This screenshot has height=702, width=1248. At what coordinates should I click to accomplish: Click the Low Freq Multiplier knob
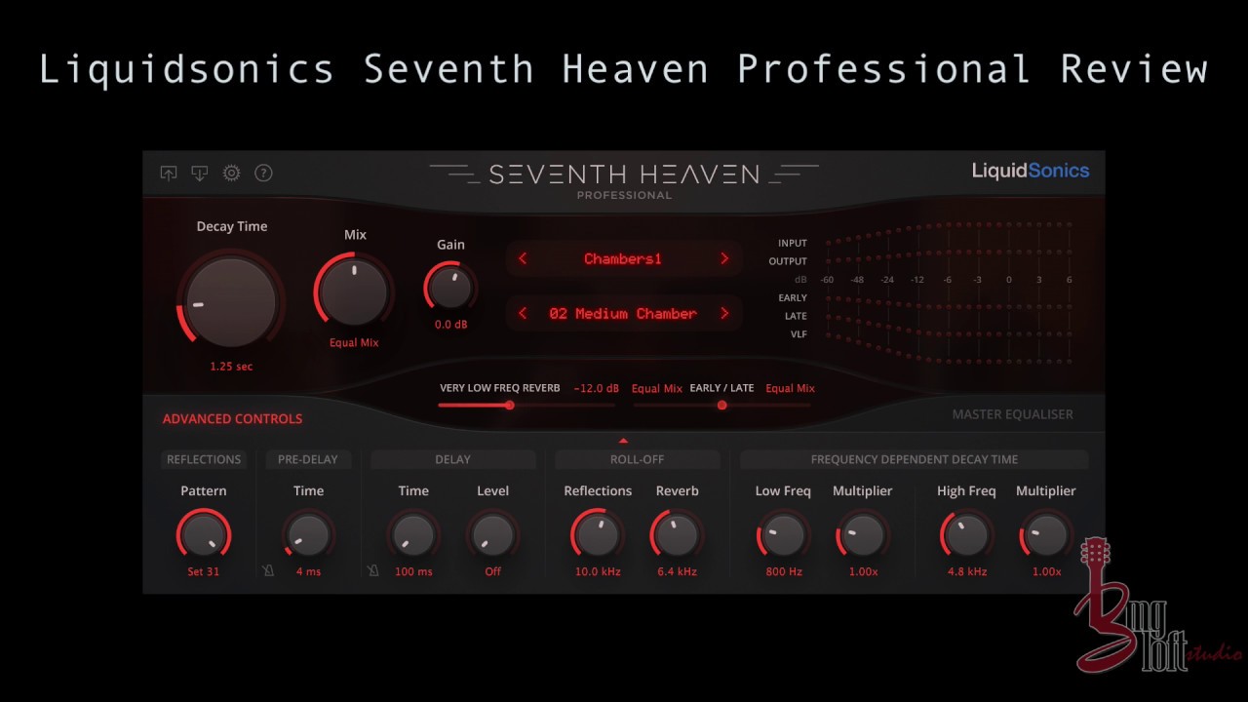[862, 535]
